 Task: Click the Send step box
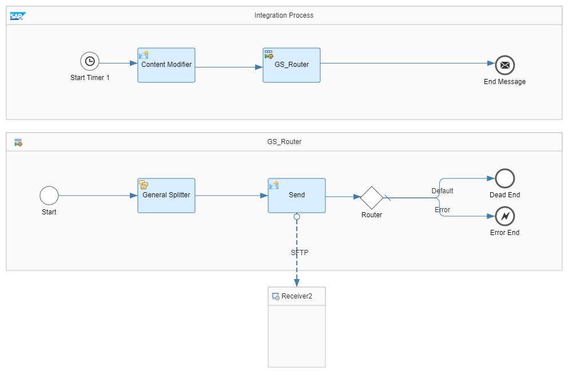pyautogui.click(x=296, y=196)
